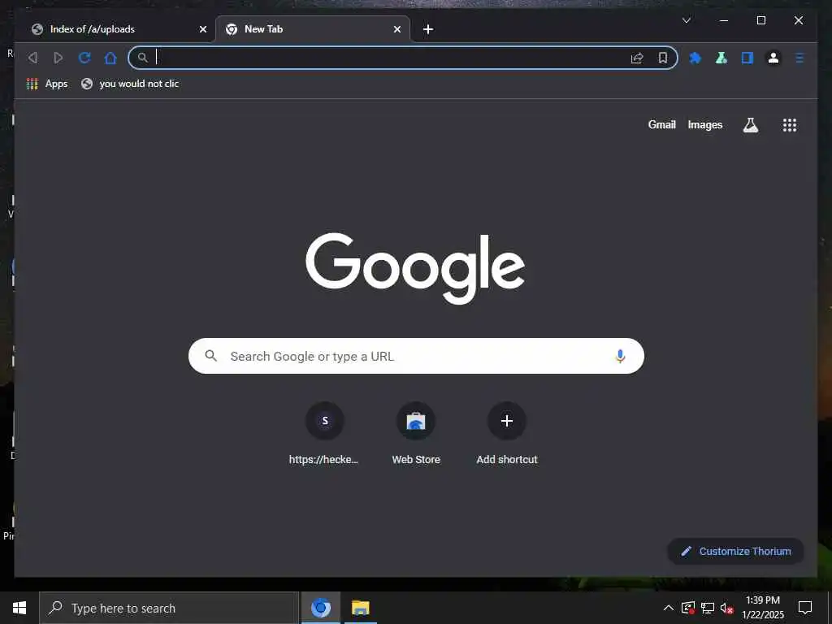Open File Explorer from taskbar

[360, 608]
